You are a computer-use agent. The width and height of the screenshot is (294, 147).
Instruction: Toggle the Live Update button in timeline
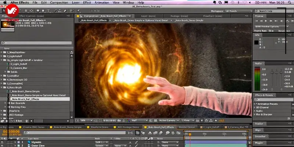[137, 133]
